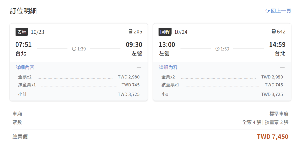Click the train icon next to 205
Screen dimensions: 294x149
[131, 31]
